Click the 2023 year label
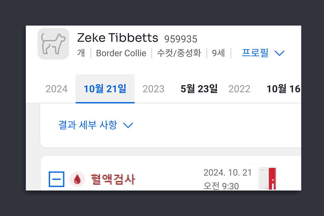The height and width of the screenshot is (216, 324). pos(153,89)
